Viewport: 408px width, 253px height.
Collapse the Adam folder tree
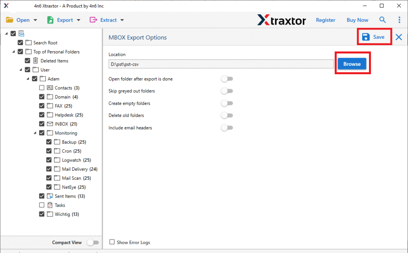pos(27,79)
